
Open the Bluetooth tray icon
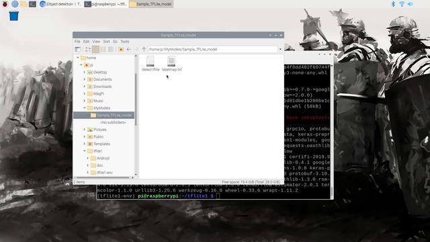coord(393,4)
